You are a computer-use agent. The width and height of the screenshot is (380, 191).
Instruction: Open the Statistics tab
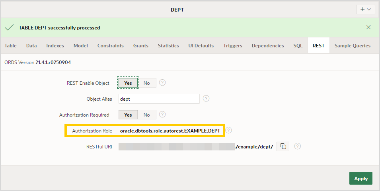coord(168,46)
